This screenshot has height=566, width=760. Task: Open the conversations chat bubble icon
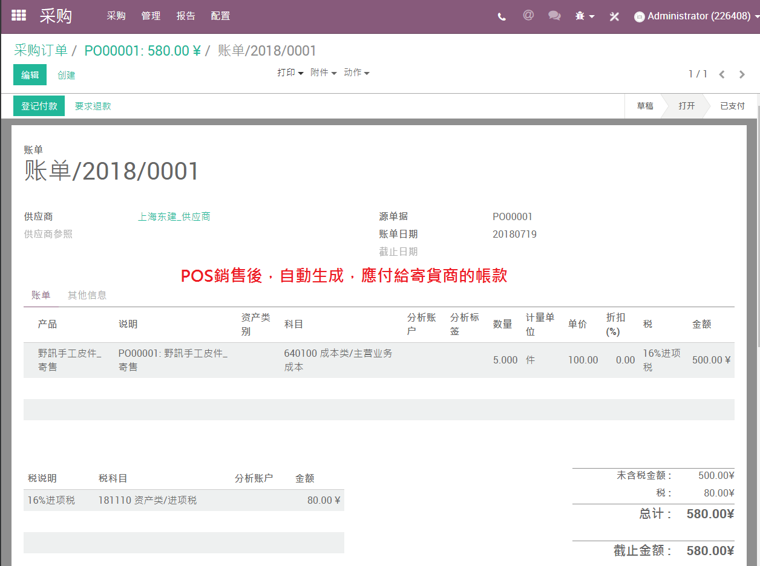point(554,16)
